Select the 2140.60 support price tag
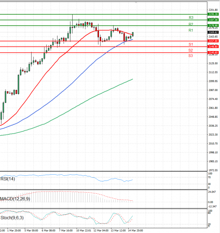This screenshot has height=233, width=220. point(213,52)
